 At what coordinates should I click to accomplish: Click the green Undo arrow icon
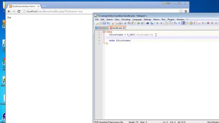pyautogui.click(x=138, y=23)
